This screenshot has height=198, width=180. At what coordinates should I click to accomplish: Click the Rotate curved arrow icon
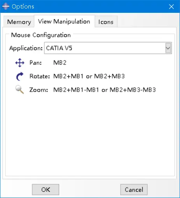20,76
